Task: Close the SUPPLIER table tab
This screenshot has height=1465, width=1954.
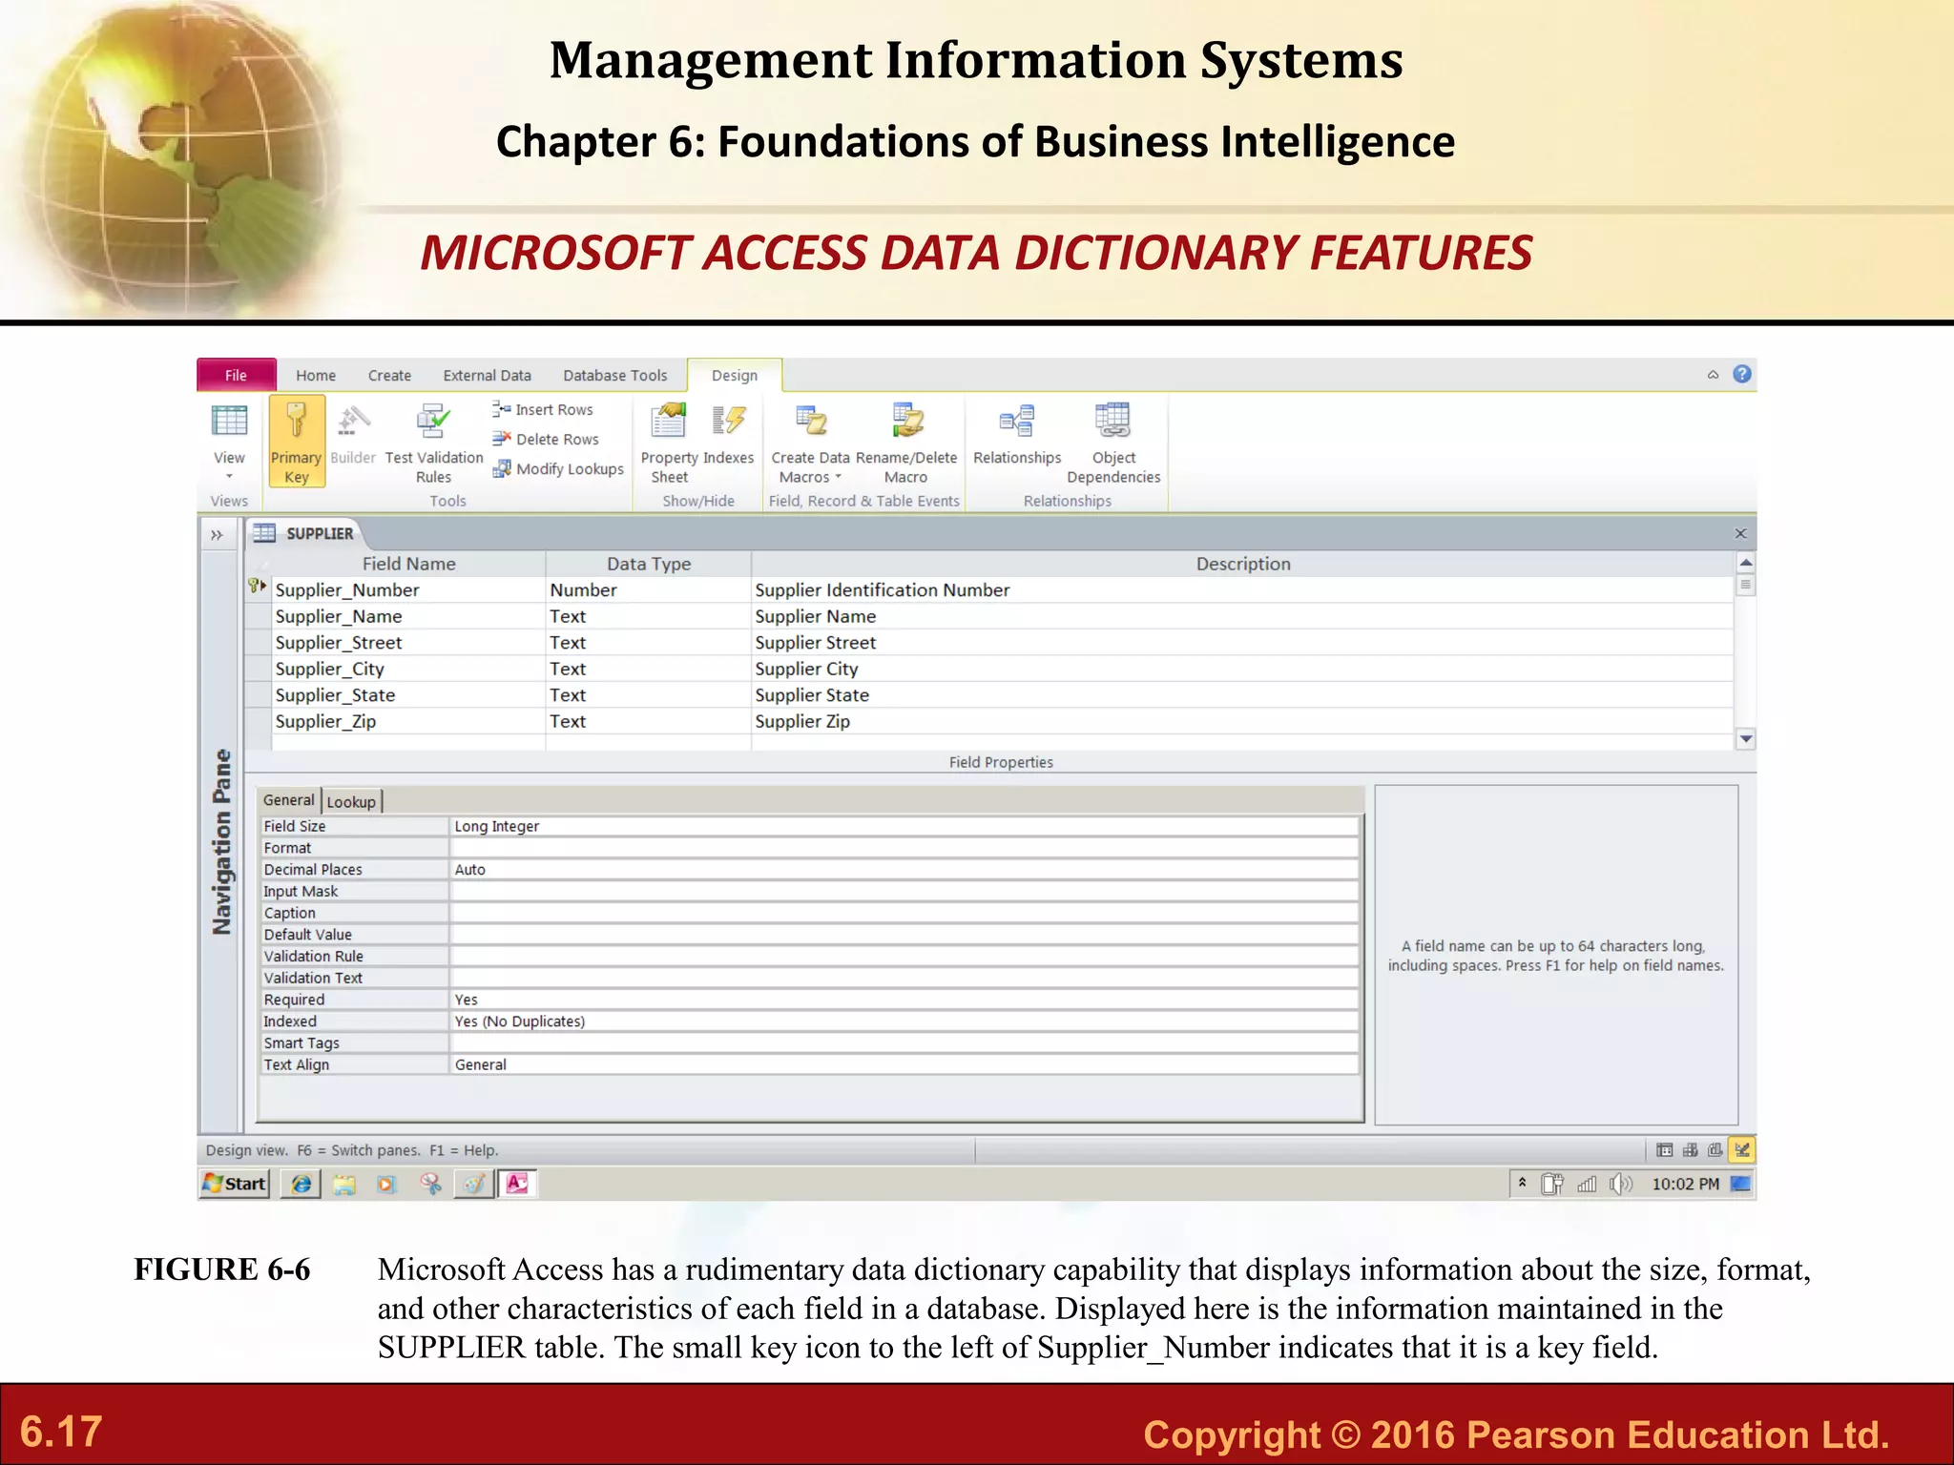Action: [1740, 534]
